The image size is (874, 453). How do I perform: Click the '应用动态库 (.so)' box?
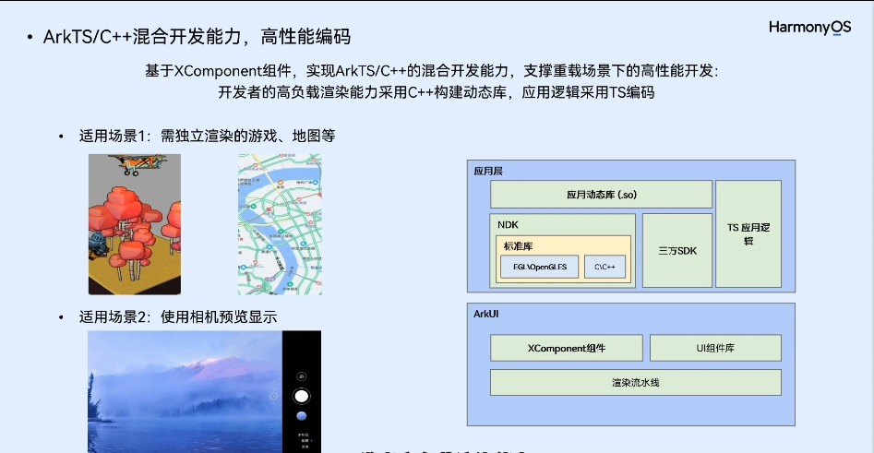point(602,195)
